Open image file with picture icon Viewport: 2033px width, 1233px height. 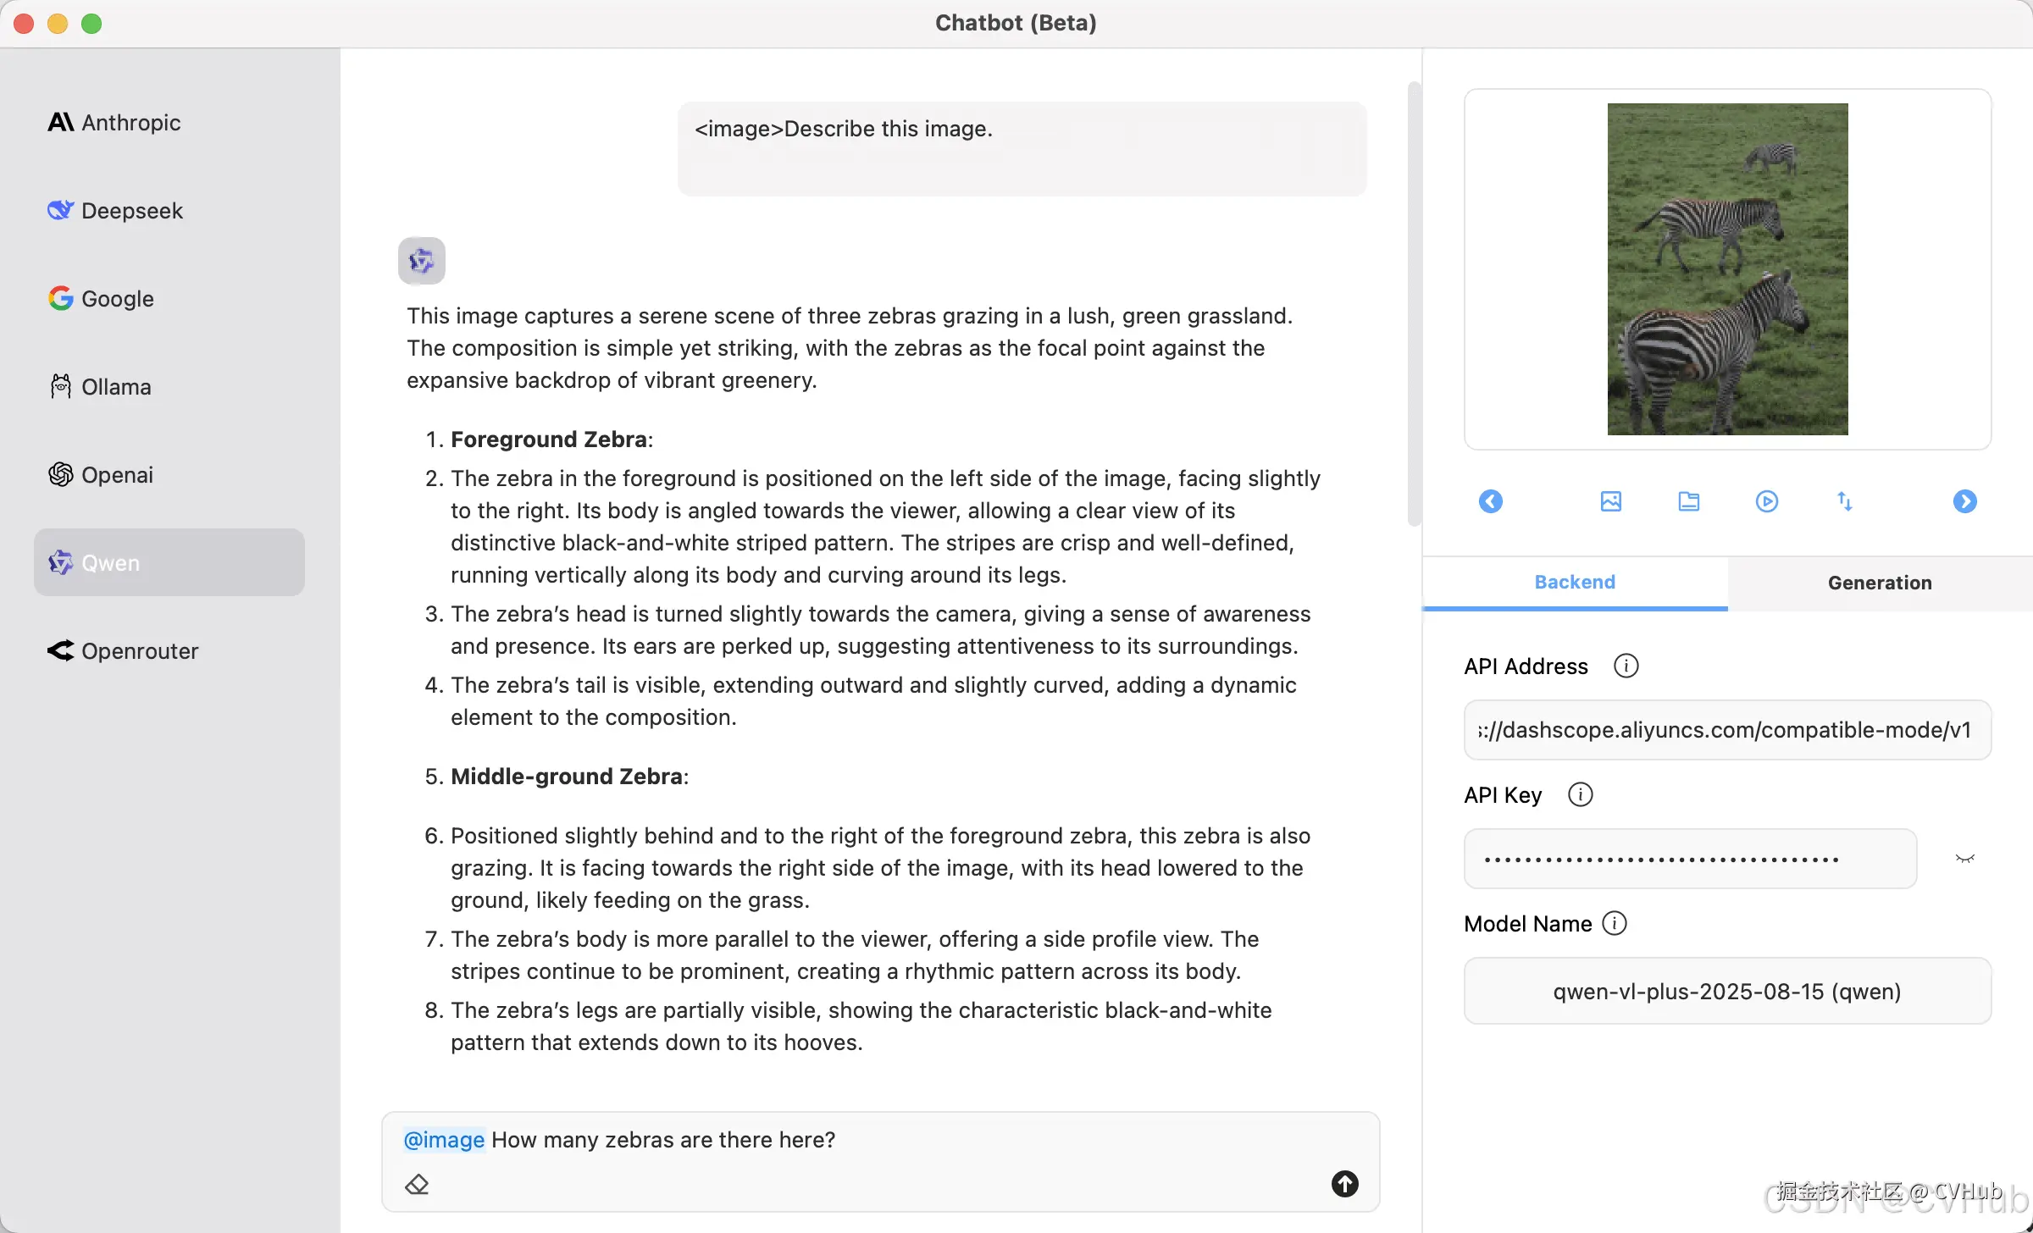tap(1610, 501)
